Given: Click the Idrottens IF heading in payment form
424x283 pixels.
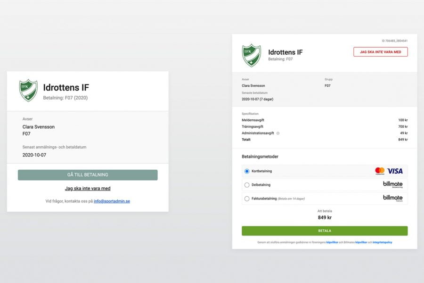Looking at the screenshot, I should click(x=285, y=52).
